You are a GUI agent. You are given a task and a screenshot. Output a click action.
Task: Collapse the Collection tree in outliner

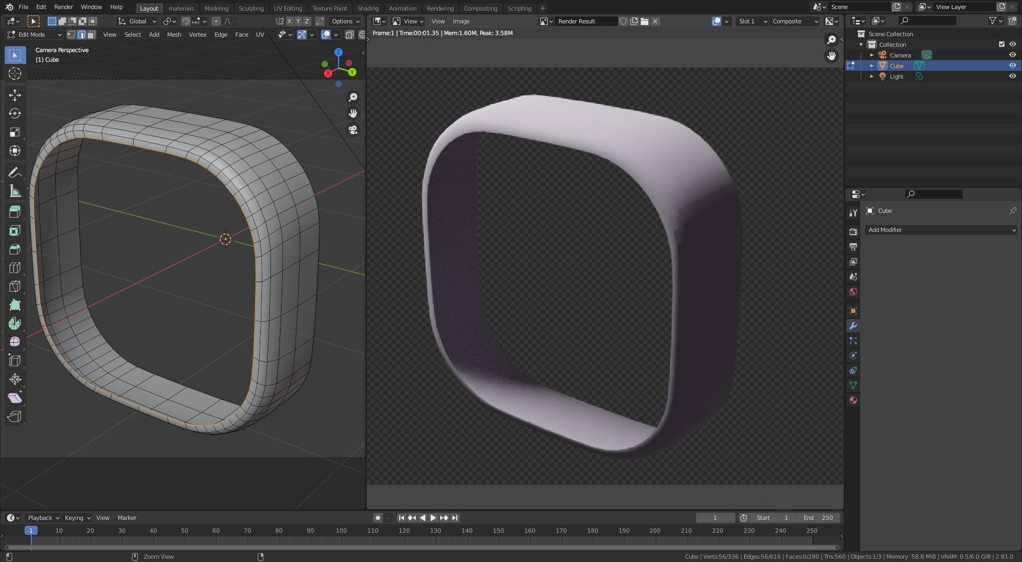[861, 44]
